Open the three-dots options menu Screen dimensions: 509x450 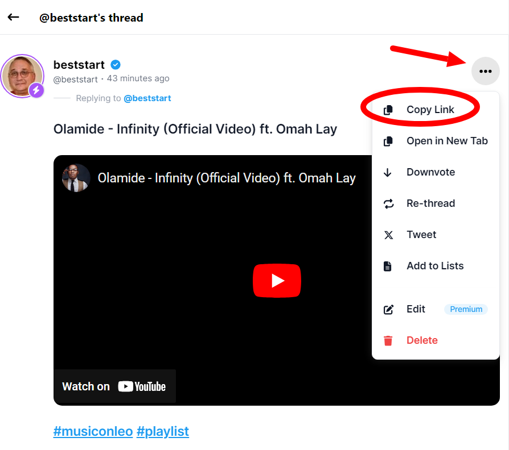pyautogui.click(x=485, y=71)
